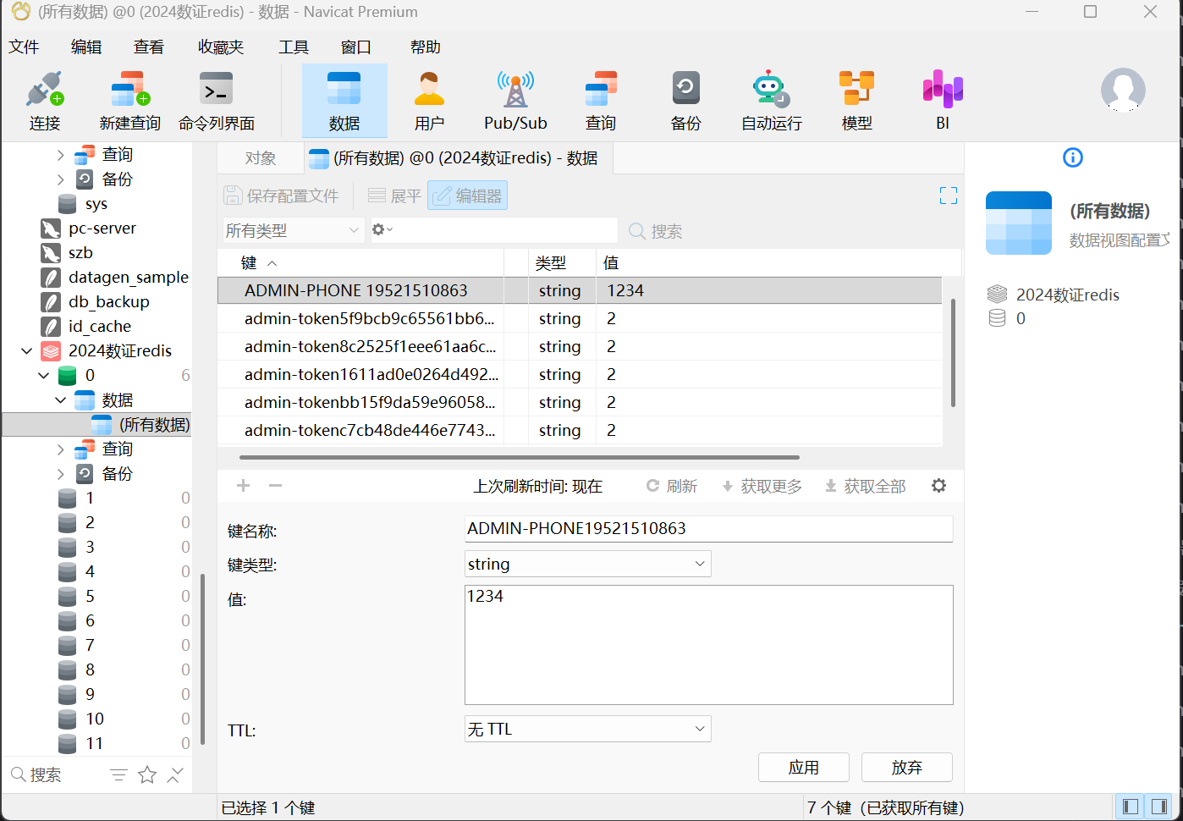
Task: Switch to the Objects (对象) tab
Action: point(260,158)
